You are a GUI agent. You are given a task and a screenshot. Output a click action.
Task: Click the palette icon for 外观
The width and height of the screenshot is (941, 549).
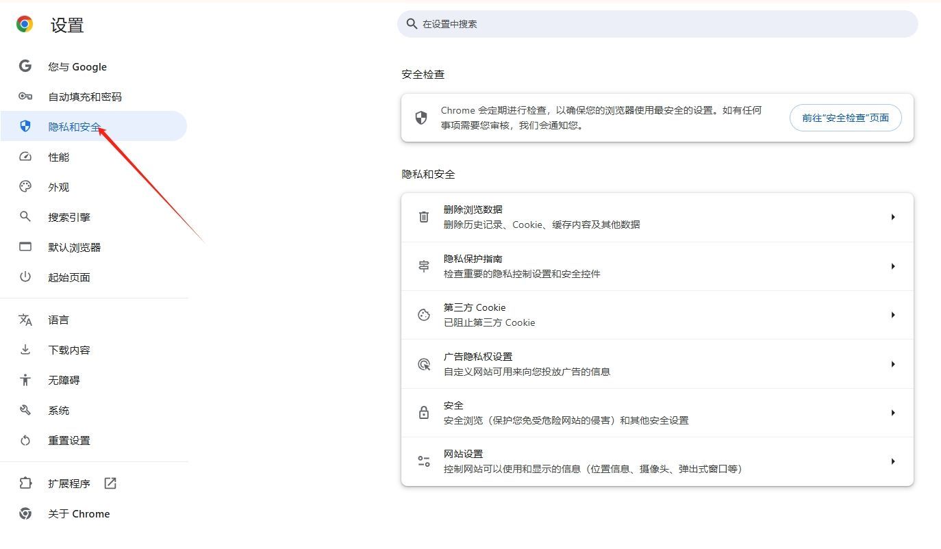(x=25, y=187)
